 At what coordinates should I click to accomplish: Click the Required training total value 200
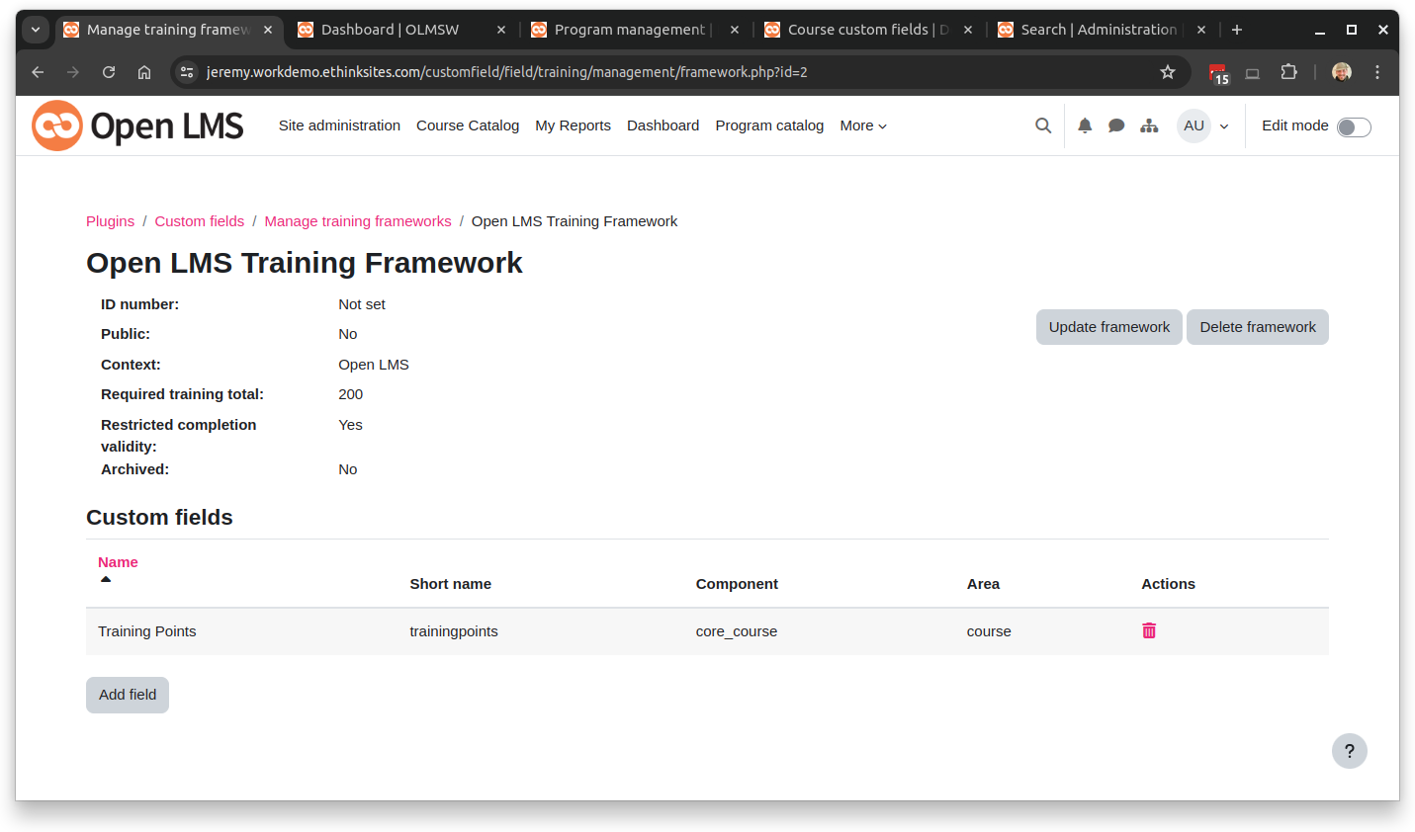350,394
